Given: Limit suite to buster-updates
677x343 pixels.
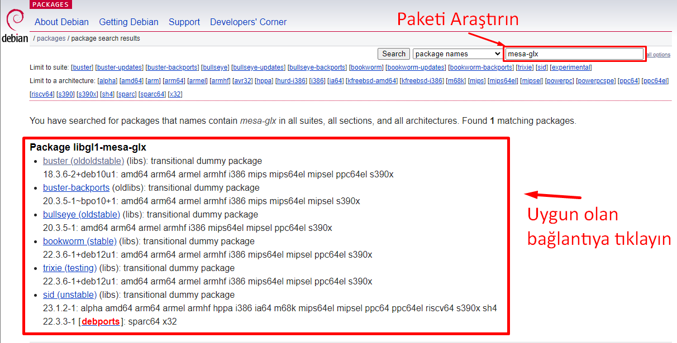Looking at the screenshot, I should pos(120,67).
